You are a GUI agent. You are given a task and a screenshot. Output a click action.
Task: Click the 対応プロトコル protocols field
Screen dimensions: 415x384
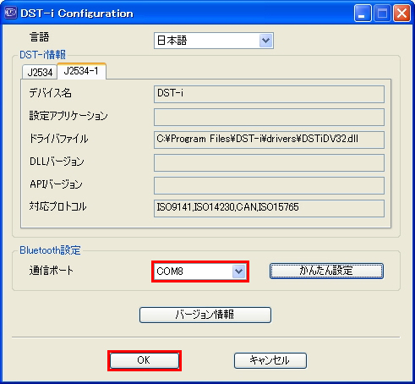(269, 208)
